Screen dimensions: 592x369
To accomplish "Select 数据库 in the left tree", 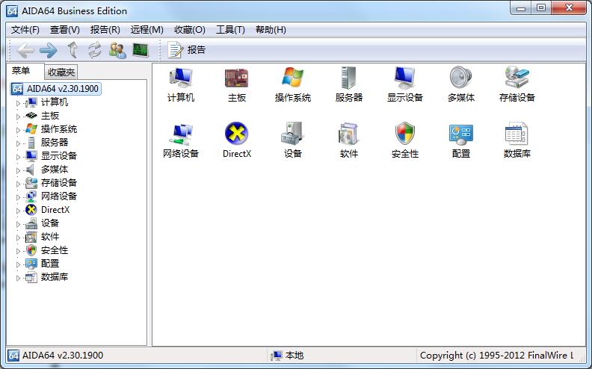I will [55, 277].
